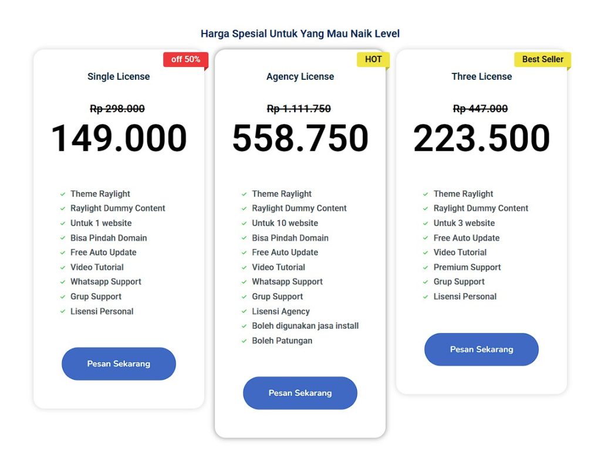Click checkmark next to "Boleh Patungan"
This screenshot has height=458, width=601.
[x=244, y=341]
